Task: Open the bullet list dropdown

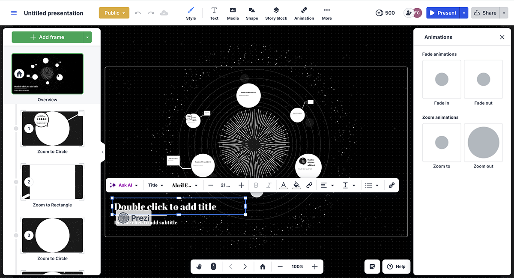Action: [x=371, y=185]
